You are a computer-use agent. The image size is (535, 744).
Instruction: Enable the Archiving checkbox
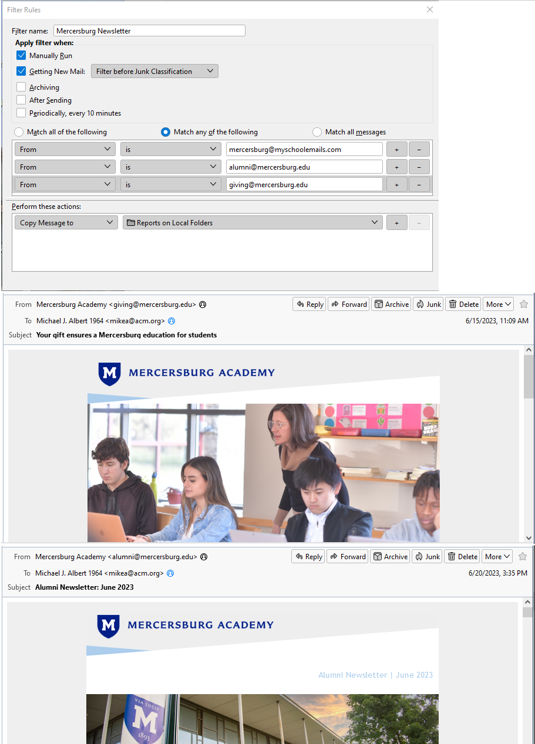[21, 87]
